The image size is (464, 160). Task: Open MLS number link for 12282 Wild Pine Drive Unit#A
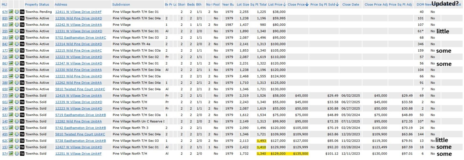tap(5, 121)
